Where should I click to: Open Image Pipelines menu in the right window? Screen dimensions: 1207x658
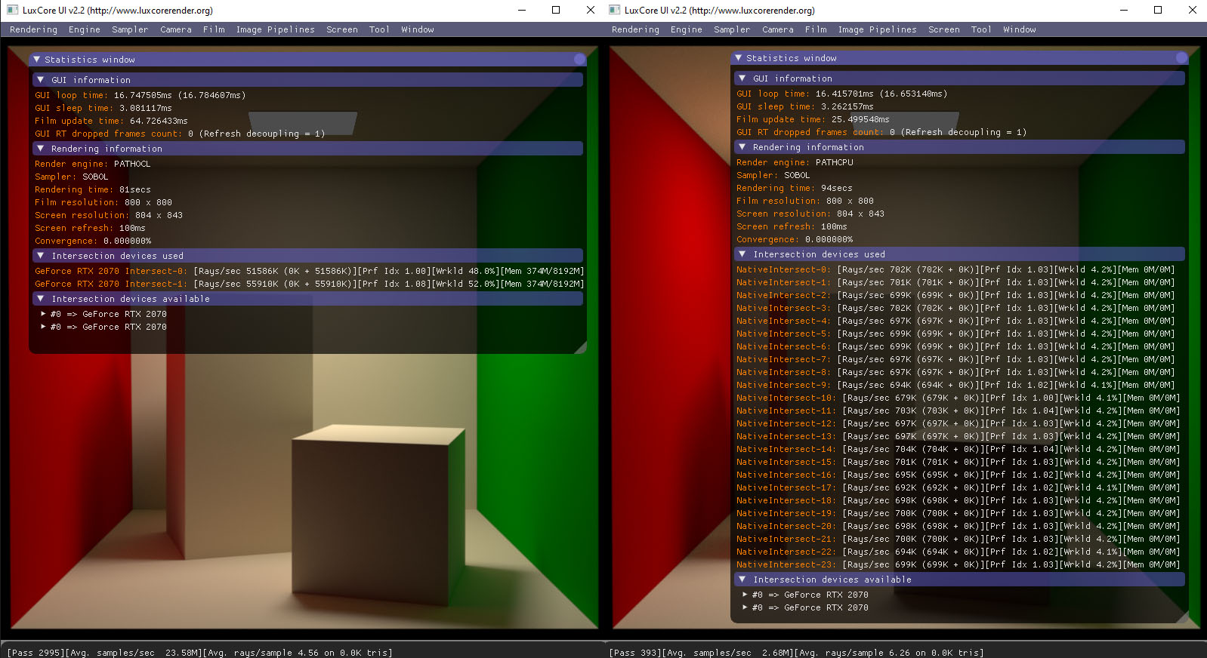(x=877, y=29)
